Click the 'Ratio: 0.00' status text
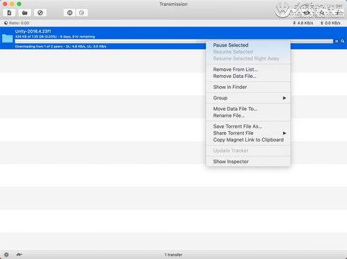Viewport: 347px width, 259px height. (19, 23)
